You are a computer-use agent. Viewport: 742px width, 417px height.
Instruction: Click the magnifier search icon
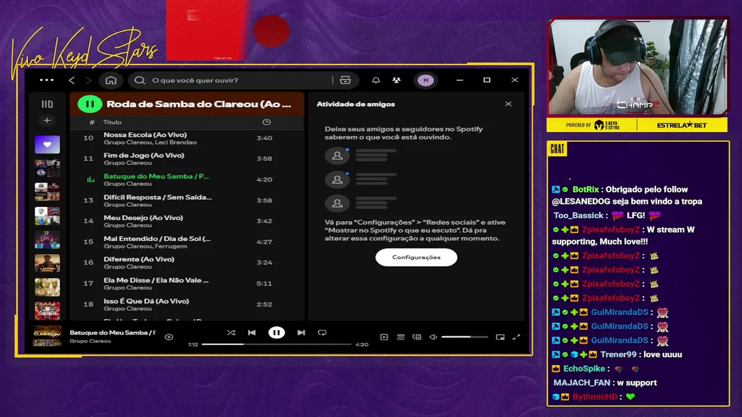tap(140, 80)
